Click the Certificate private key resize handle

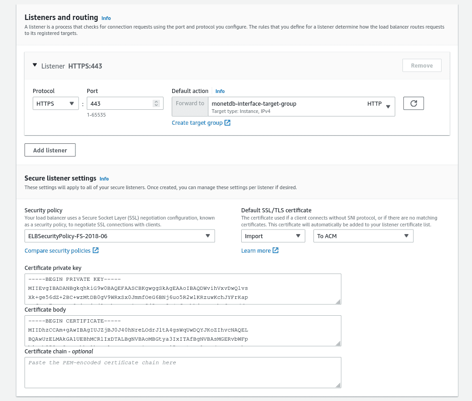(338, 302)
